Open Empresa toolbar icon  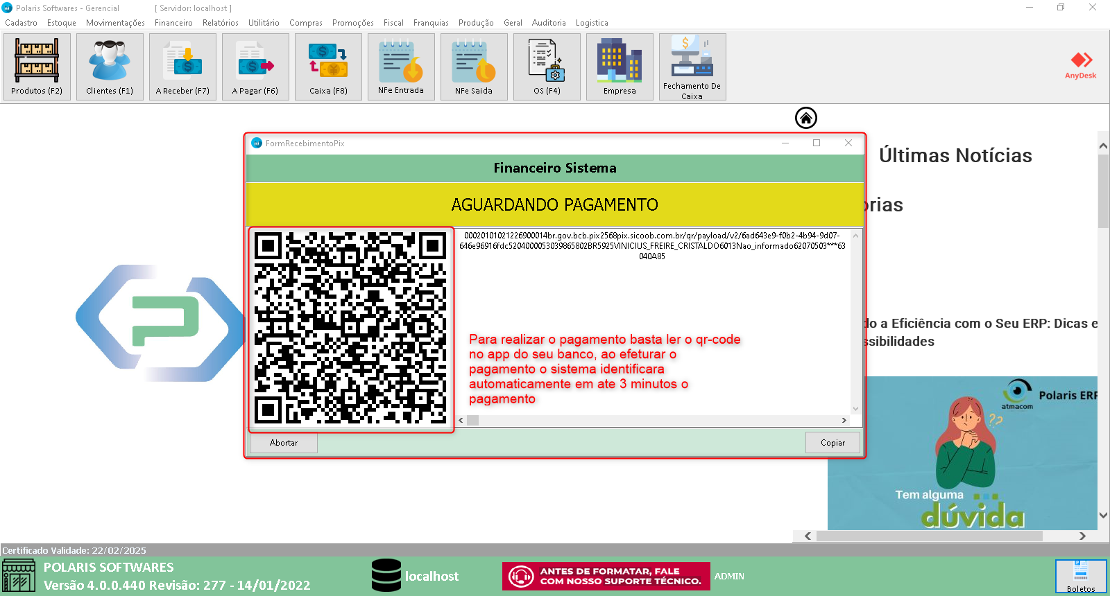(620, 67)
